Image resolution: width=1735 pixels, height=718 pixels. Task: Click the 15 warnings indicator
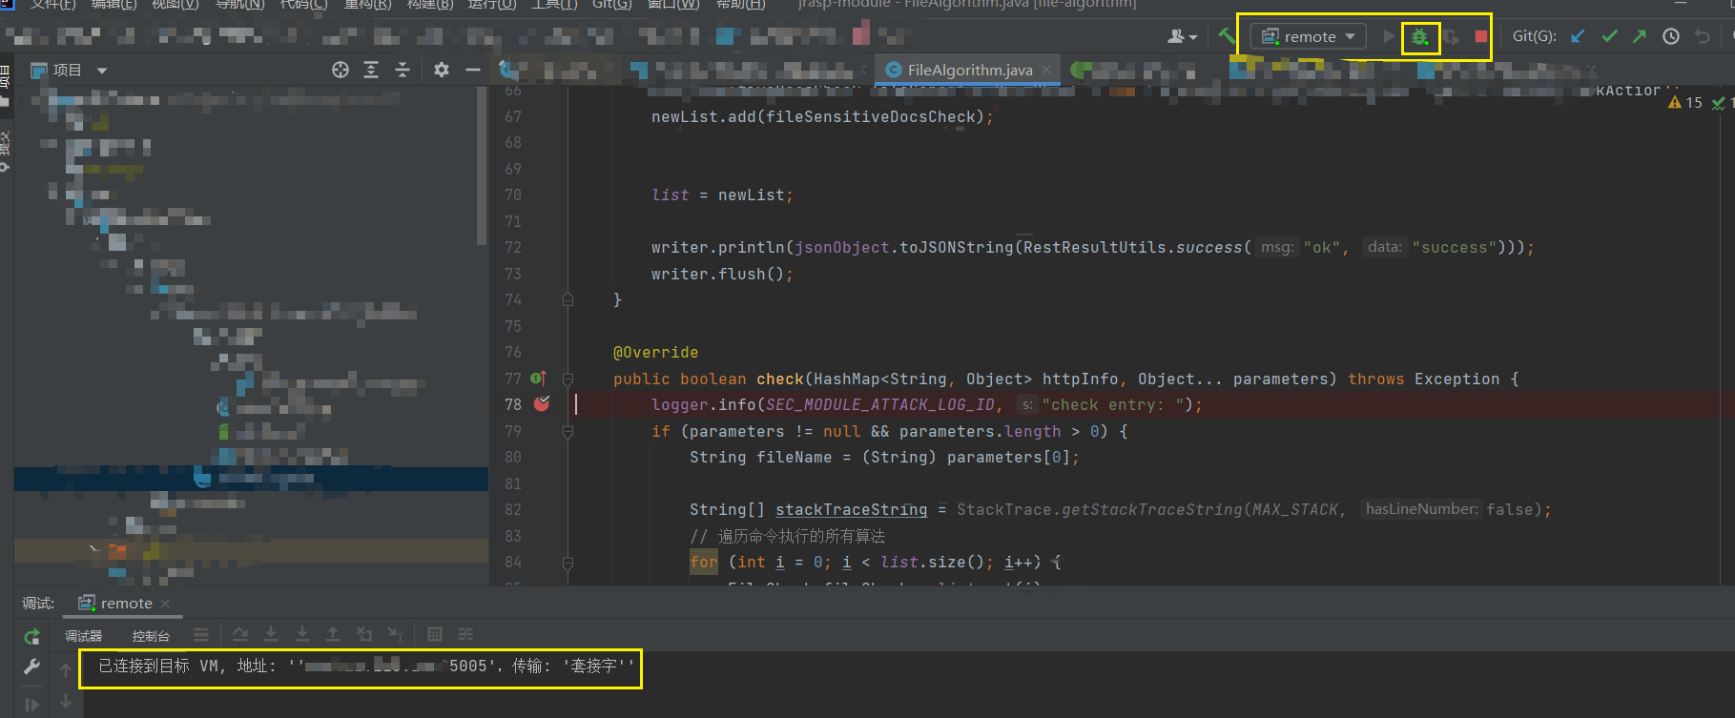(x=1685, y=102)
